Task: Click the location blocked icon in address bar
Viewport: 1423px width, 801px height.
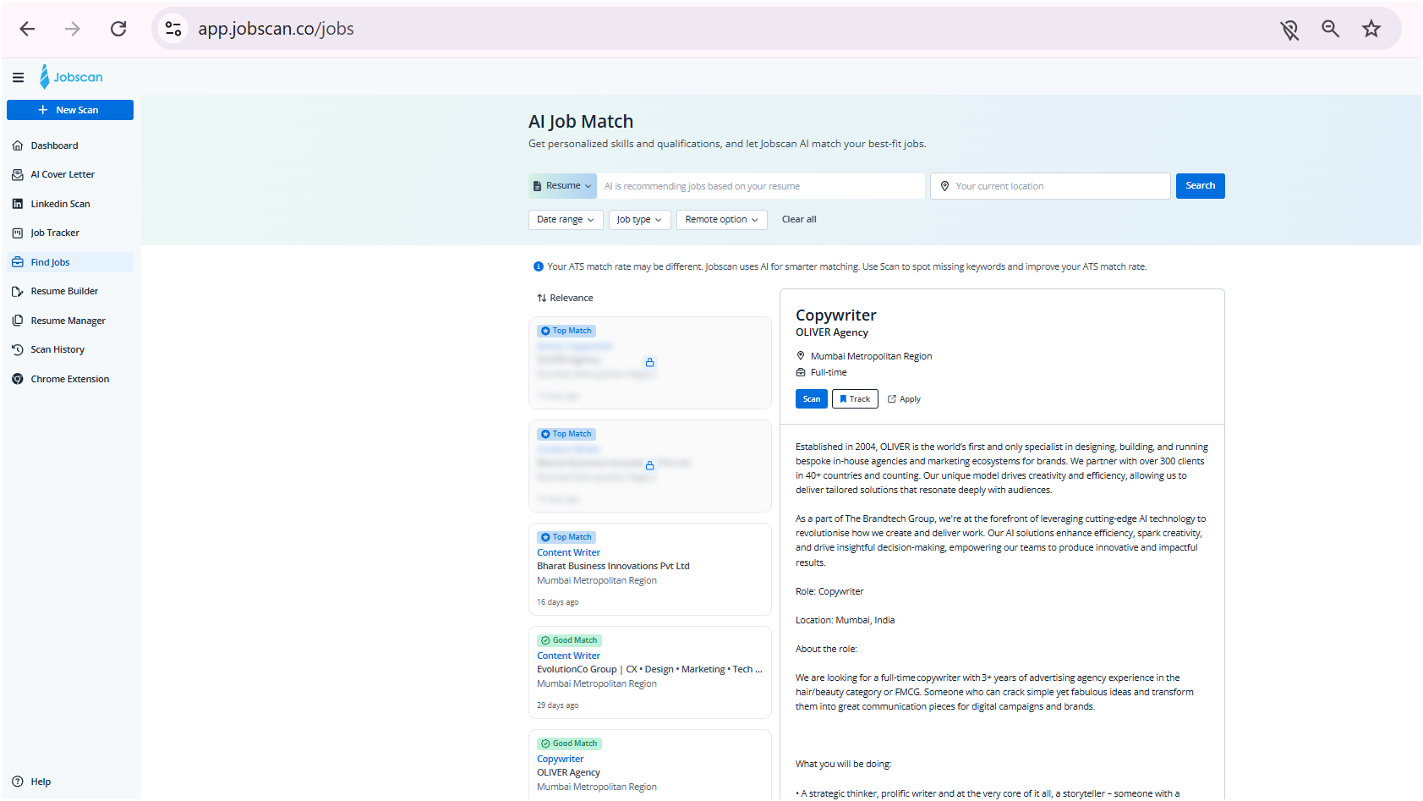Action: pos(1289,30)
